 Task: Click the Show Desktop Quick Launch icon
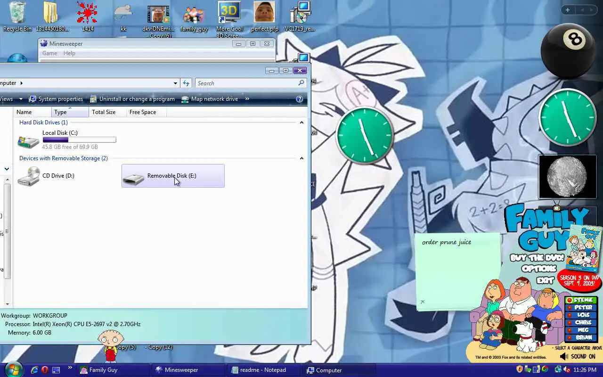pyautogui.click(x=56, y=370)
